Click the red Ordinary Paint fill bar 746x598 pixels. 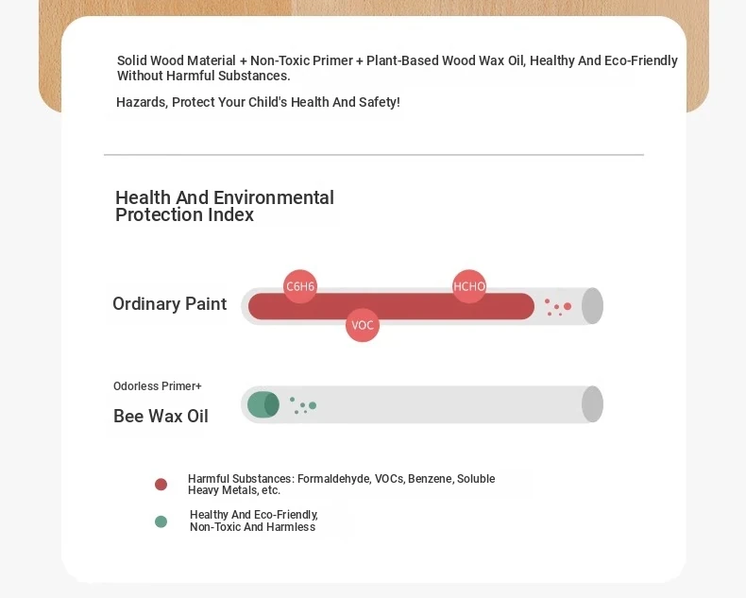(391, 306)
